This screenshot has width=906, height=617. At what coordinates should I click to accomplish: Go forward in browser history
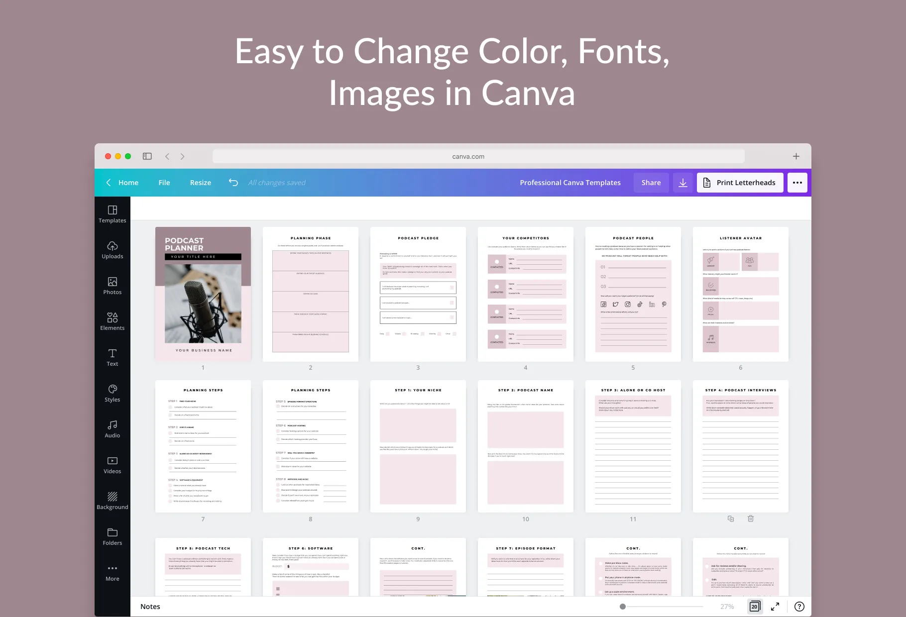[x=182, y=156]
